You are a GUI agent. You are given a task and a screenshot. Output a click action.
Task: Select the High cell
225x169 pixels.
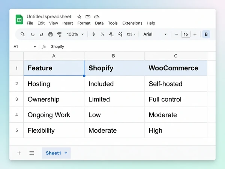176,130
